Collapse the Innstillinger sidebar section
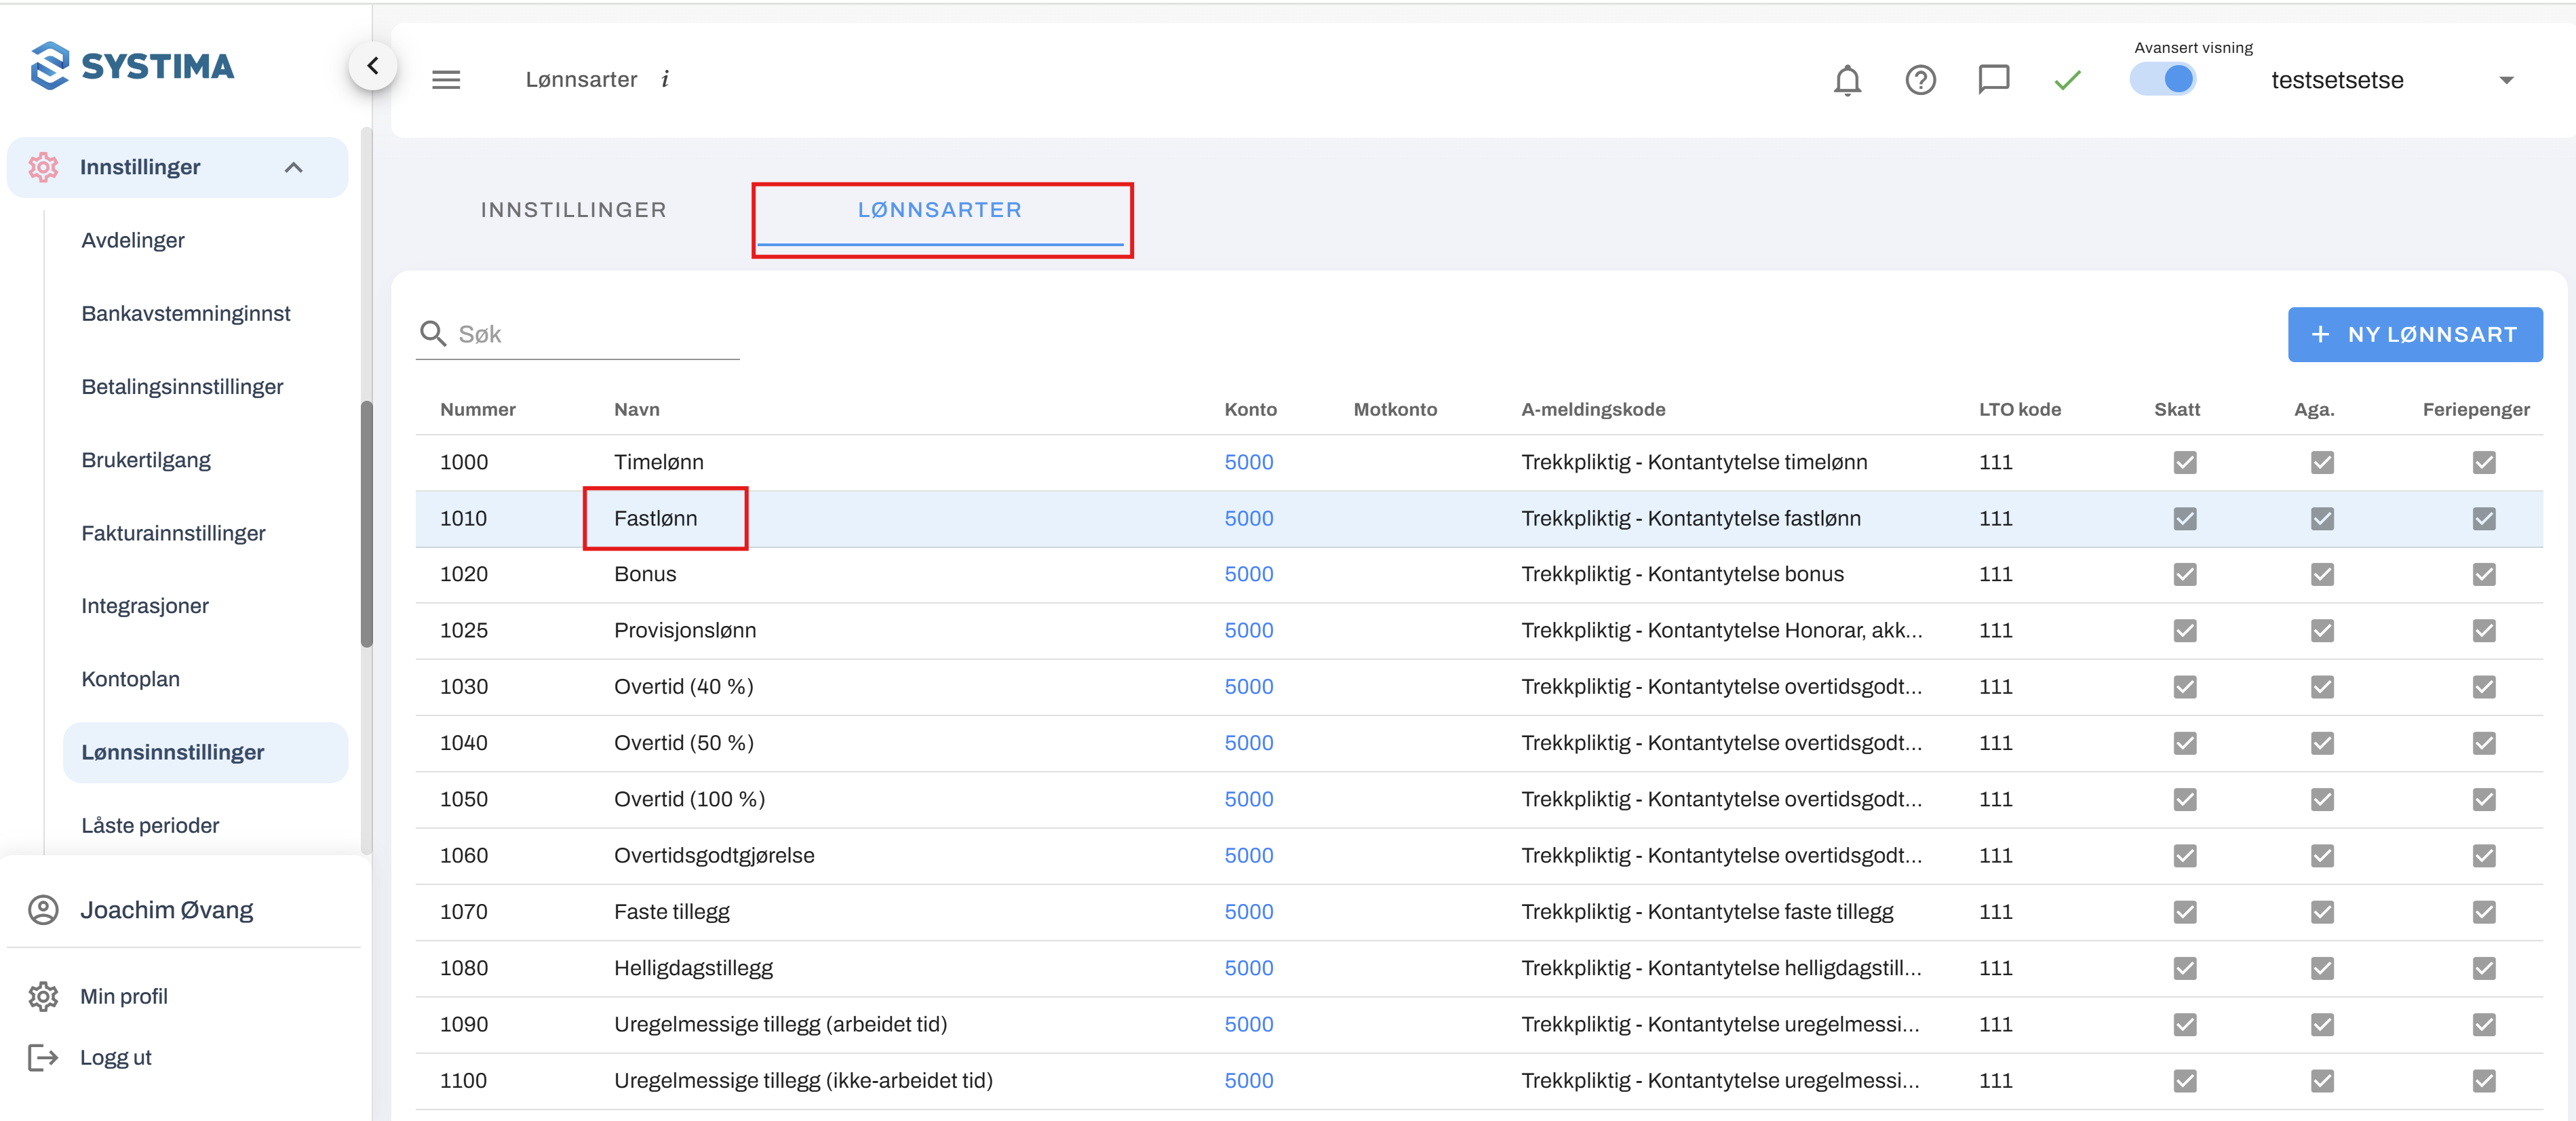This screenshot has width=2576, height=1121. coord(293,167)
